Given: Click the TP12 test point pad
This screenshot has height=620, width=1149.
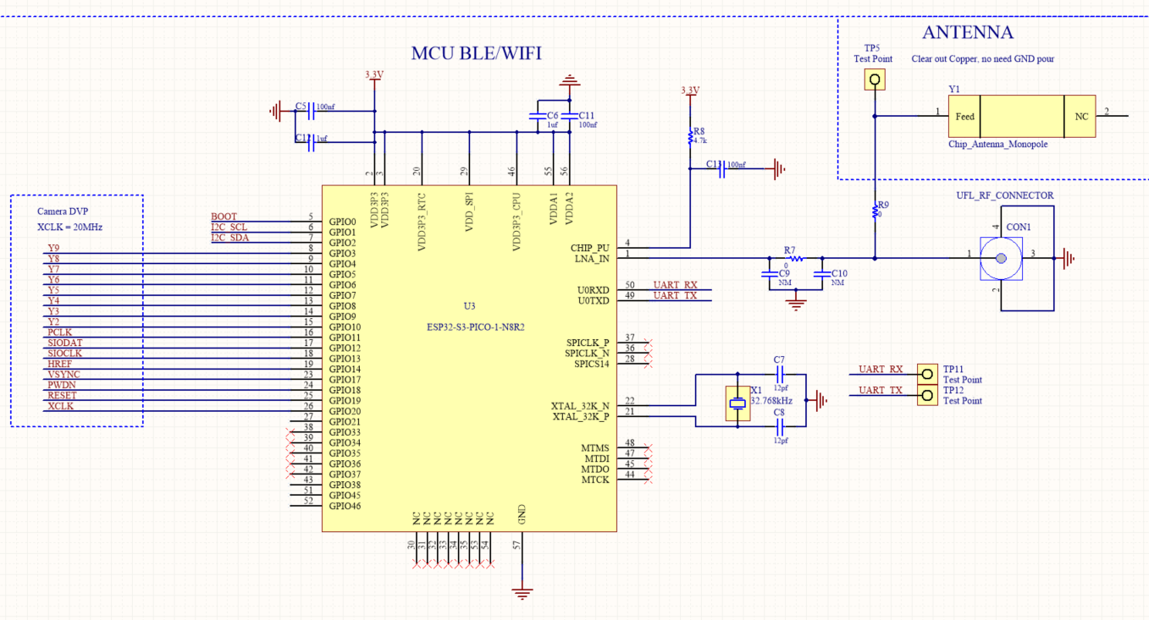Looking at the screenshot, I should click(x=928, y=395).
